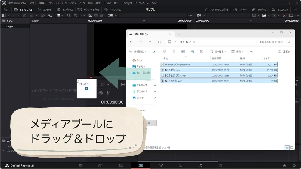Viewport: 301px width, 169px height.
Task: Select ねこの散歩.mp4 file
Action: tap(219, 70)
